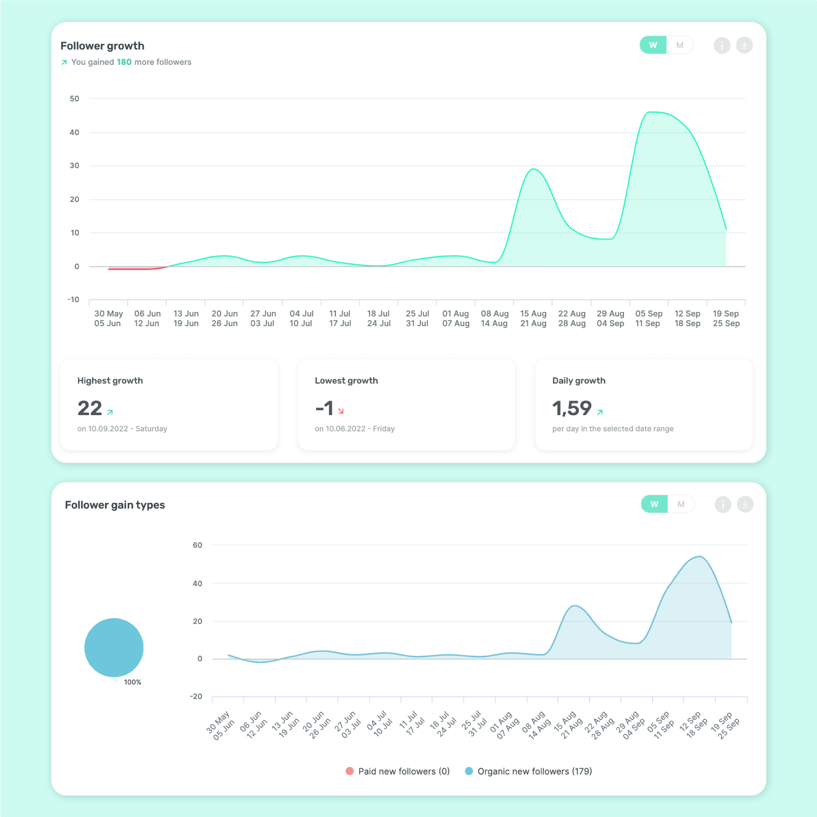Toggle Organic new followers legend item

click(x=528, y=771)
